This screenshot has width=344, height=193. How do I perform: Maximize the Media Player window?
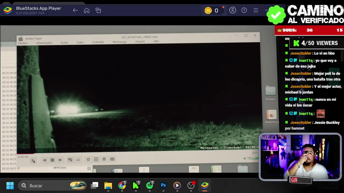click(246, 35)
